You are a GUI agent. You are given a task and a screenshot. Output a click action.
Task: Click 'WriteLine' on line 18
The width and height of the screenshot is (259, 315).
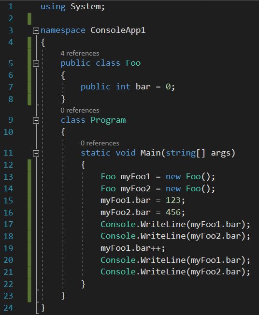pos(163,236)
